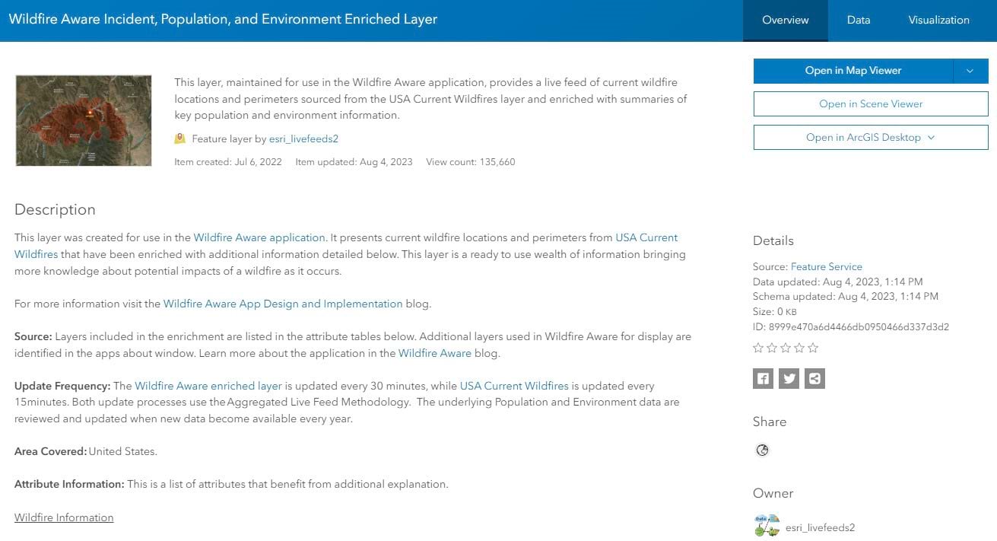Screen dimensions: 997x541
Task: Click the Data updated timestamp in Details
Action: coord(838,282)
